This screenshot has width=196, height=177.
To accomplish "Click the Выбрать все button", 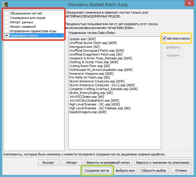I will (125, 170).
